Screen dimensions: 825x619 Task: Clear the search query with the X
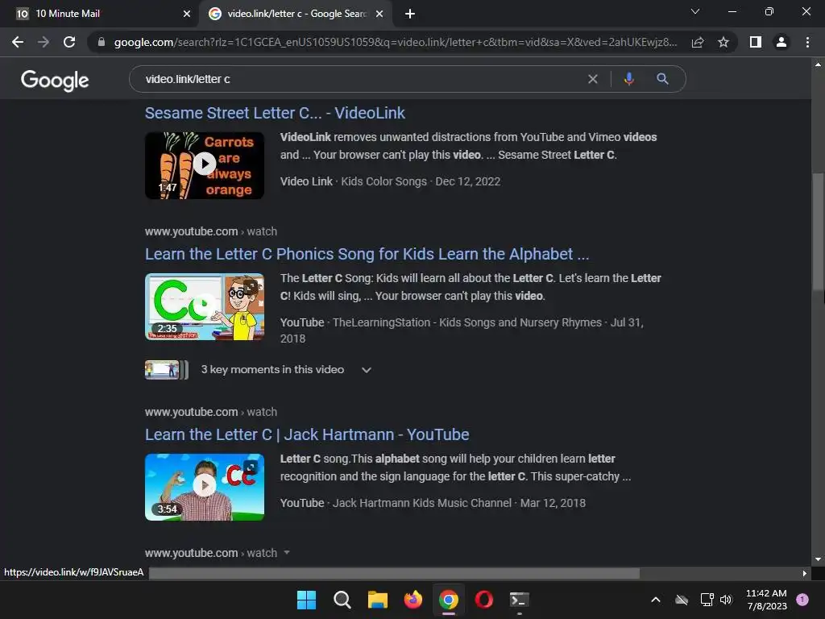pos(593,79)
